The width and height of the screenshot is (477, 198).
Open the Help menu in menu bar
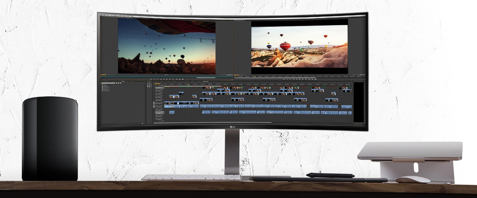pyautogui.click(x=132, y=16)
